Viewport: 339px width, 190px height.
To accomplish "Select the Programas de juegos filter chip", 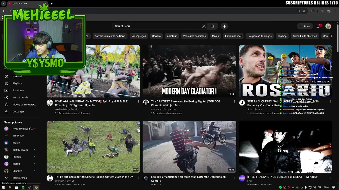I will [x=260, y=36].
